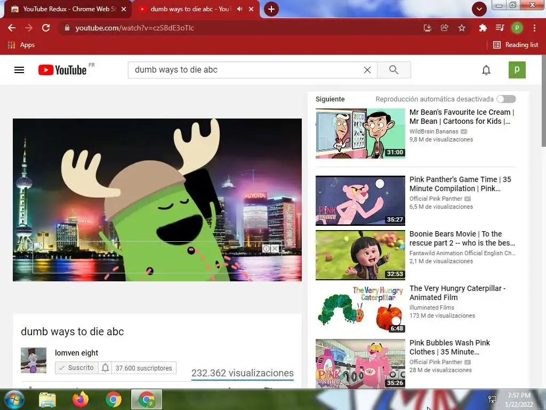Close the ad overlay on the video
Viewport: 546px width, 410px height.
(x=275, y=249)
